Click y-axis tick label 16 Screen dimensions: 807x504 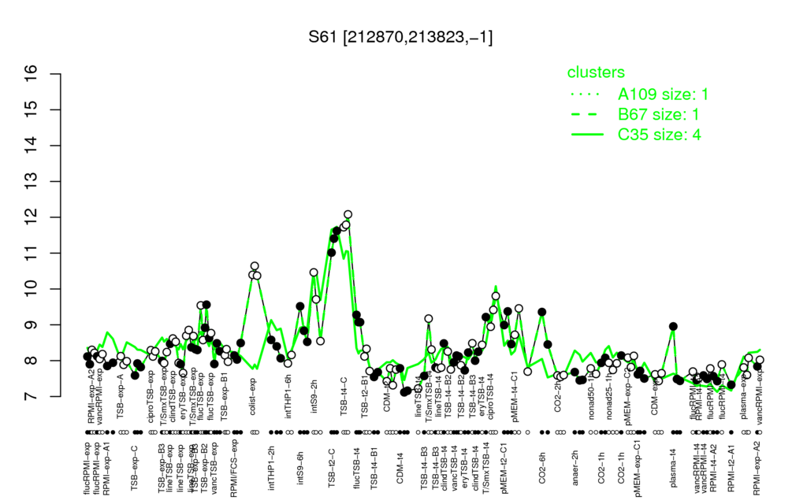[32, 73]
